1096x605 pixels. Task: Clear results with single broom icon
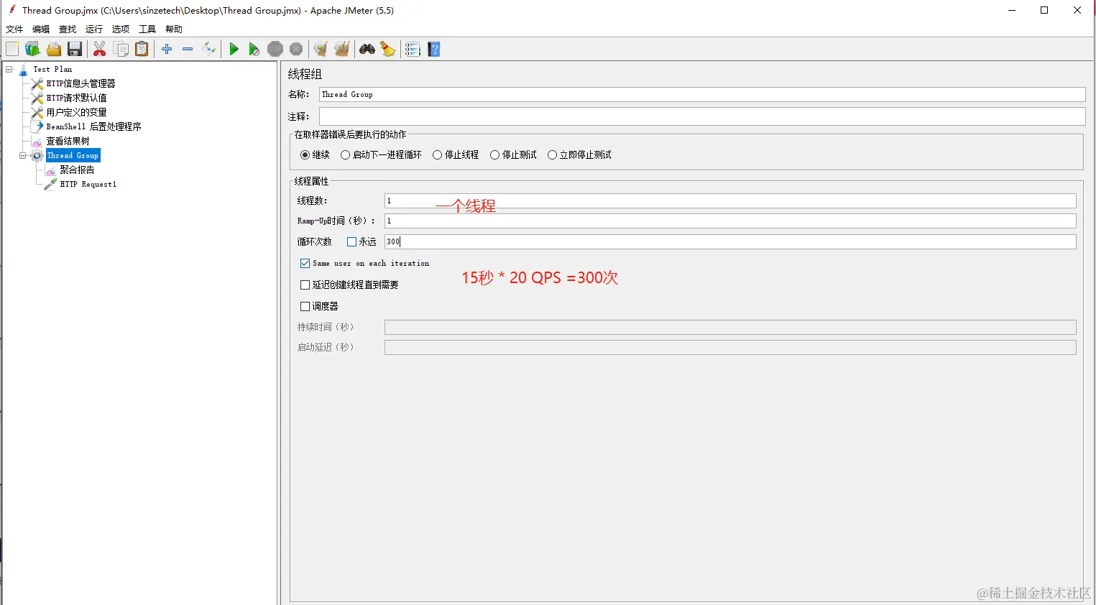[x=321, y=49]
